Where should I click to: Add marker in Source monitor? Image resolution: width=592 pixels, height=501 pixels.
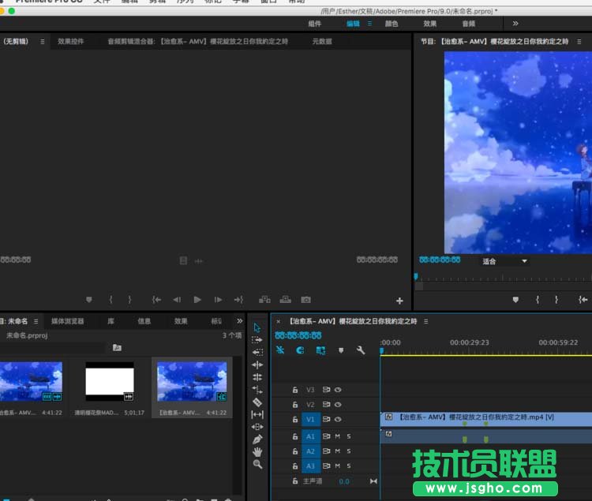pyautogui.click(x=89, y=300)
